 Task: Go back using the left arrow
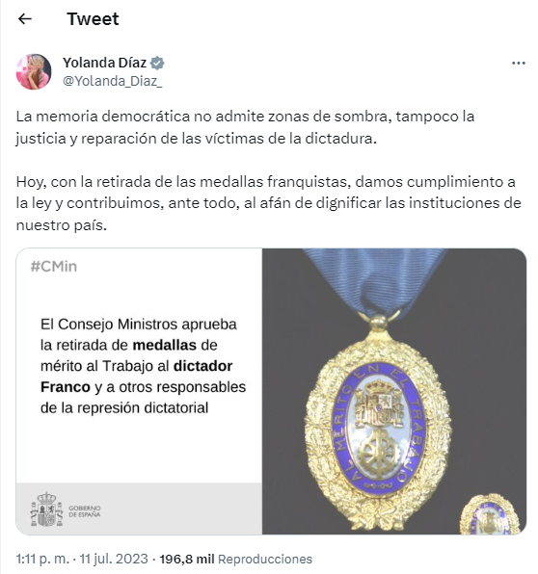pos(25,18)
